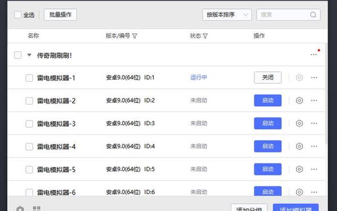
Task: Click 启动 for 雷电模拟器-6
Action: pos(267,191)
